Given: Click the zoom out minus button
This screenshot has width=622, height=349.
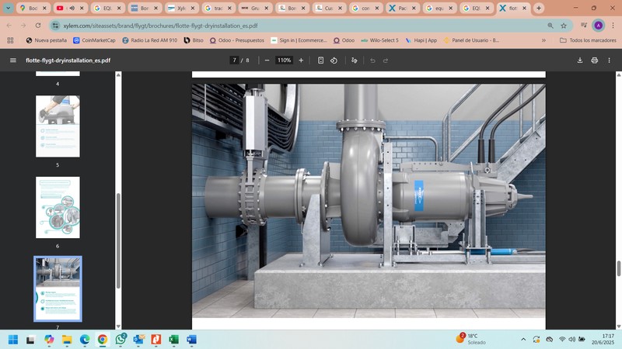Looking at the screenshot, I should [267, 60].
